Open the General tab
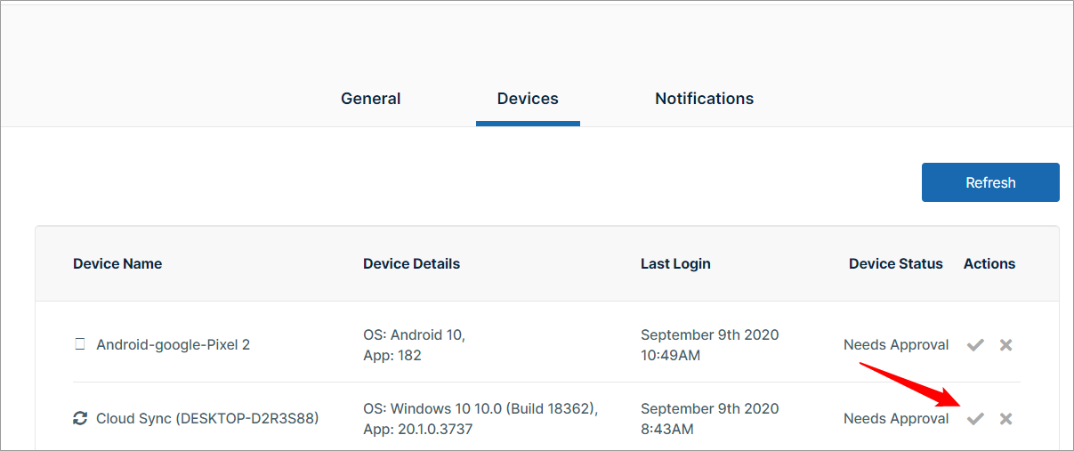This screenshot has width=1074, height=451. coord(370,99)
